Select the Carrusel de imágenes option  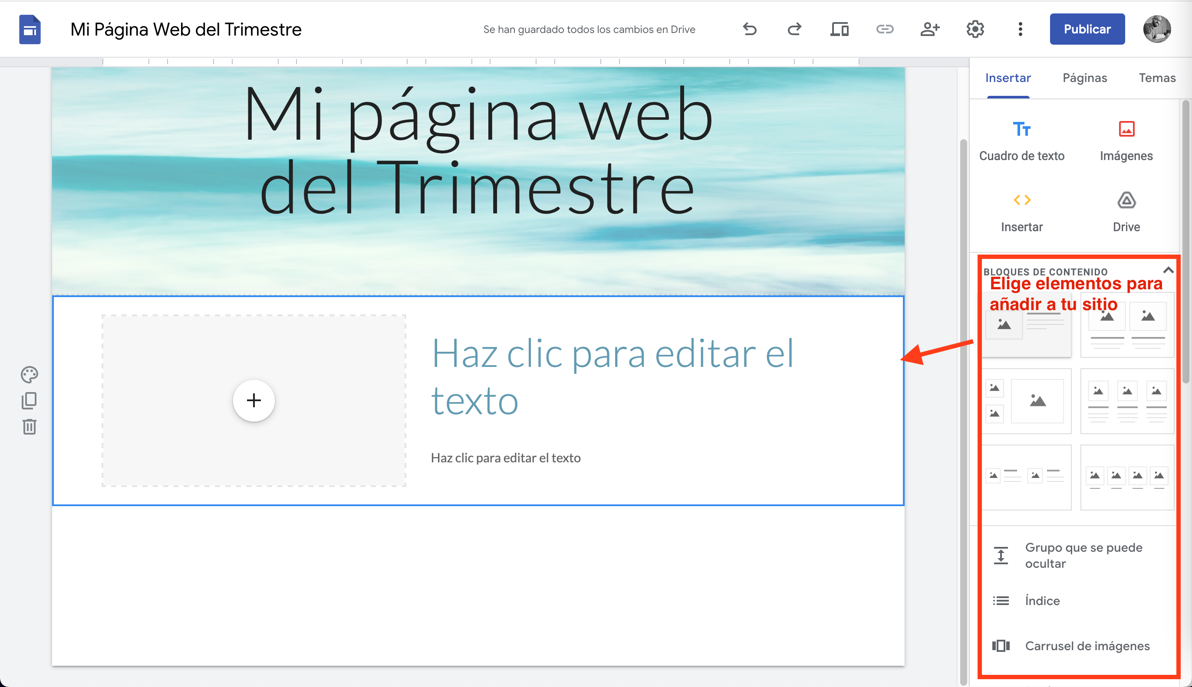[x=1087, y=645]
